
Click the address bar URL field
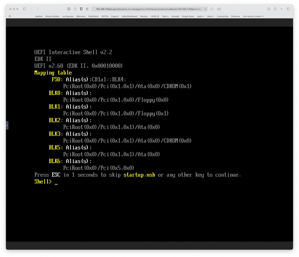149,9
